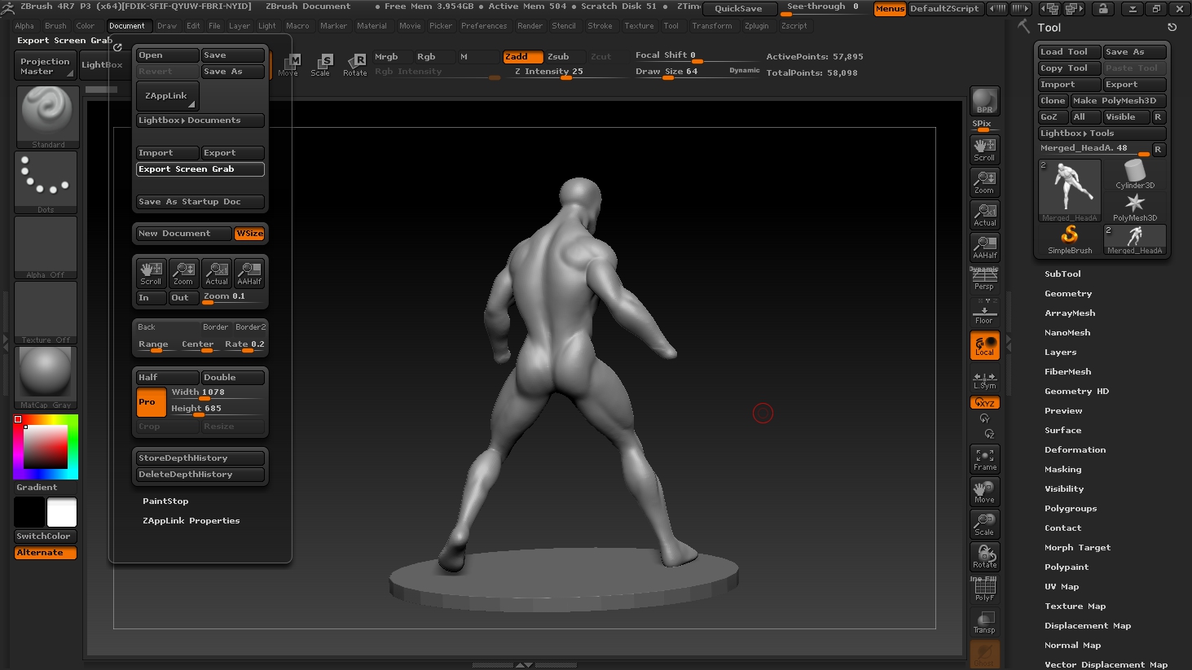Viewport: 1192px width, 670px height.
Task: Click AAHalf icon in Document panel
Action: [x=249, y=273]
